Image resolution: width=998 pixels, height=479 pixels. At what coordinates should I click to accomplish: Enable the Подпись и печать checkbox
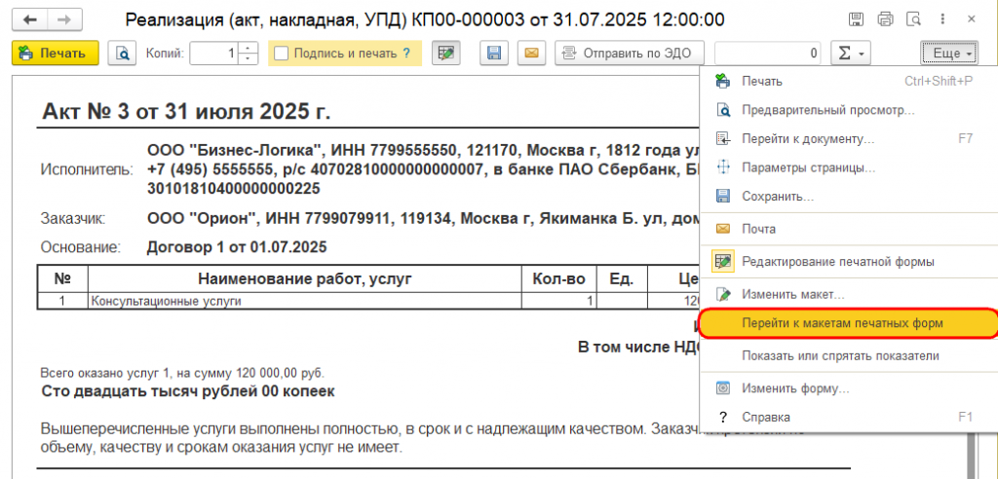(x=282, y=54)
